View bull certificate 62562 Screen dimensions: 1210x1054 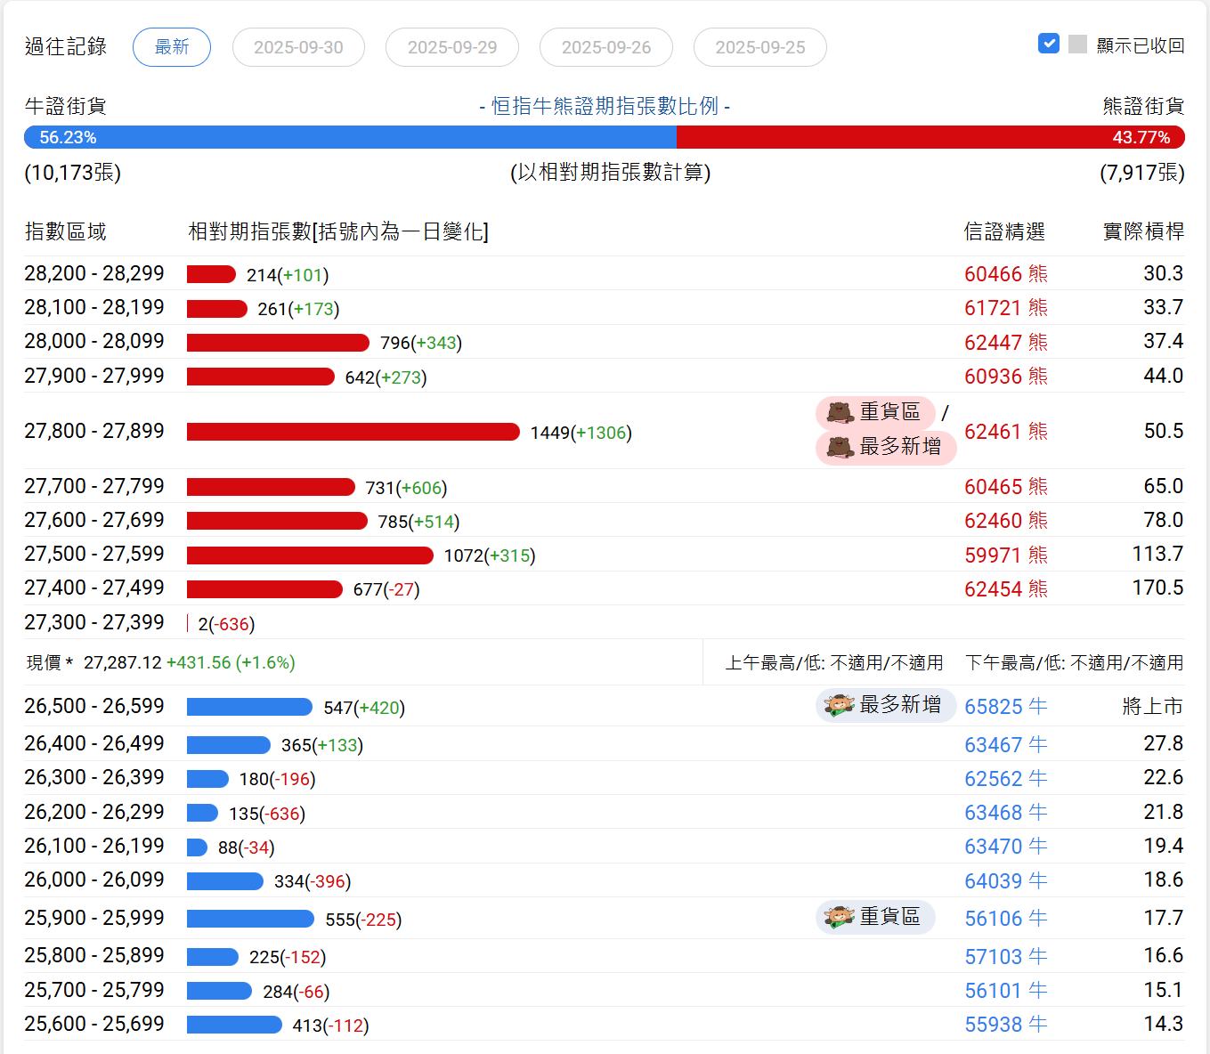point(1006,778)
